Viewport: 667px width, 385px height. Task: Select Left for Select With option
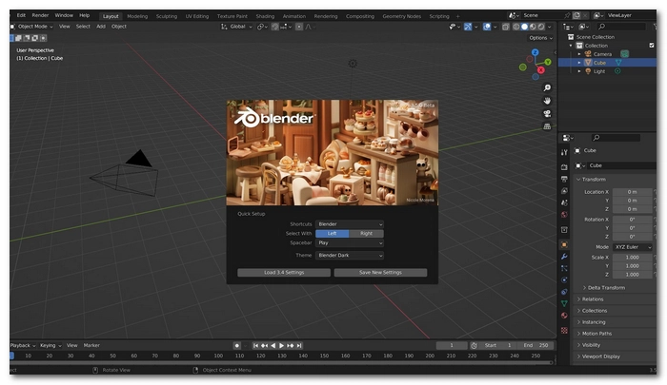pyautogui.click(x=332, y=233)
